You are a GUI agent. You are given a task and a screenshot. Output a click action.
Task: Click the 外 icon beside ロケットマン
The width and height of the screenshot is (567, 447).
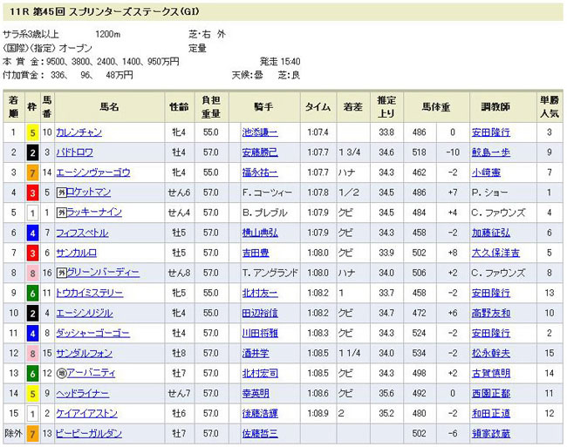pos(61,193)
